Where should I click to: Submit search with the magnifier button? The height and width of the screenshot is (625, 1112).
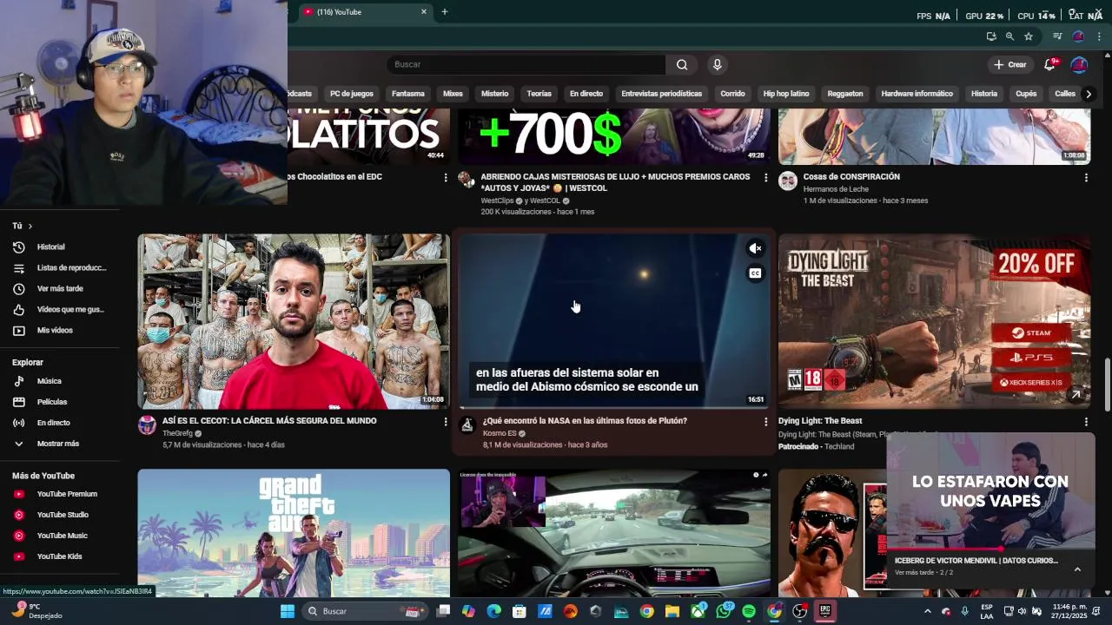click(x=682, y=64)
